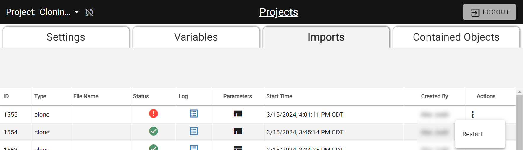
Task: Follow the Projects link in header
Action: click(279, 12)
